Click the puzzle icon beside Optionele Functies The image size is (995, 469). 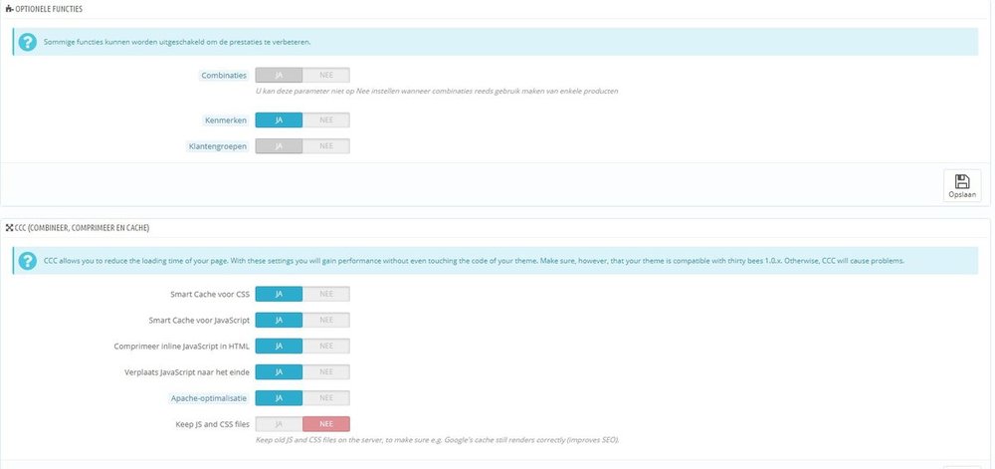pos(9,9)
